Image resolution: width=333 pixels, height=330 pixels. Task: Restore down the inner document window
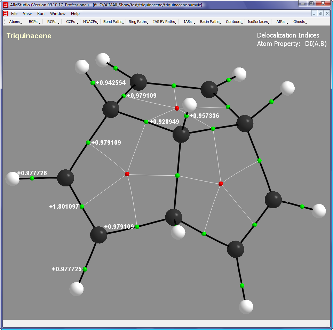point(320,13)
